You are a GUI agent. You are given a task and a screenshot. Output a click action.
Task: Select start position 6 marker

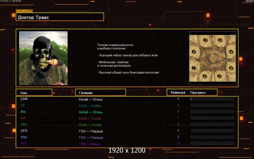pyautogui.click(x=231, y=68)
